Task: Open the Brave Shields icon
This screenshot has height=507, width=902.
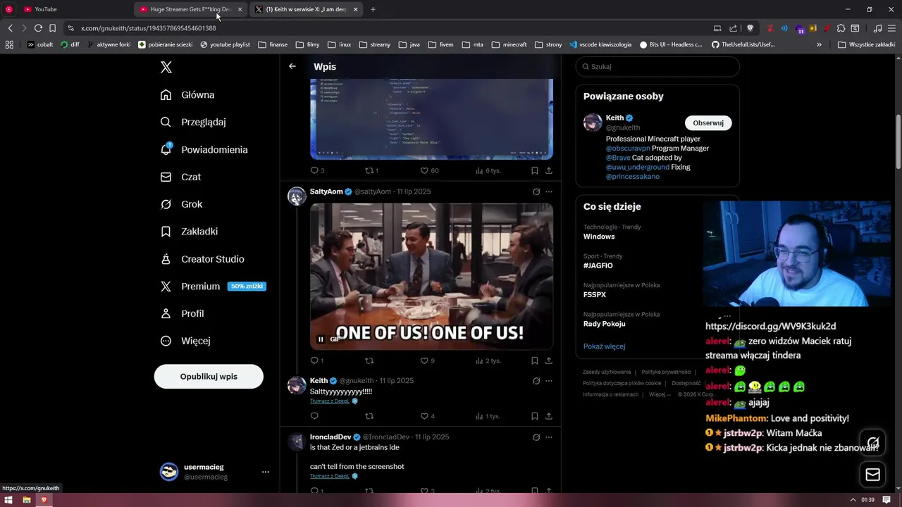Action: (x=750, y=28)
